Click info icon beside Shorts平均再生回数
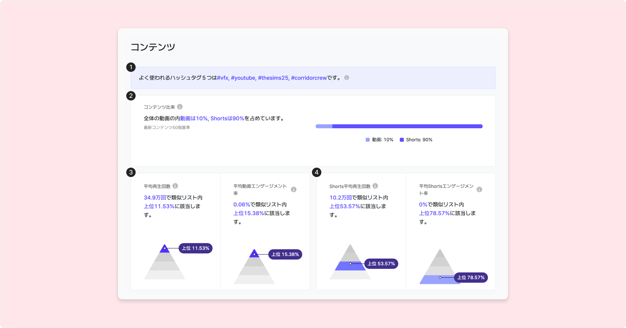The image size is (626, 328). pos(375,186)
